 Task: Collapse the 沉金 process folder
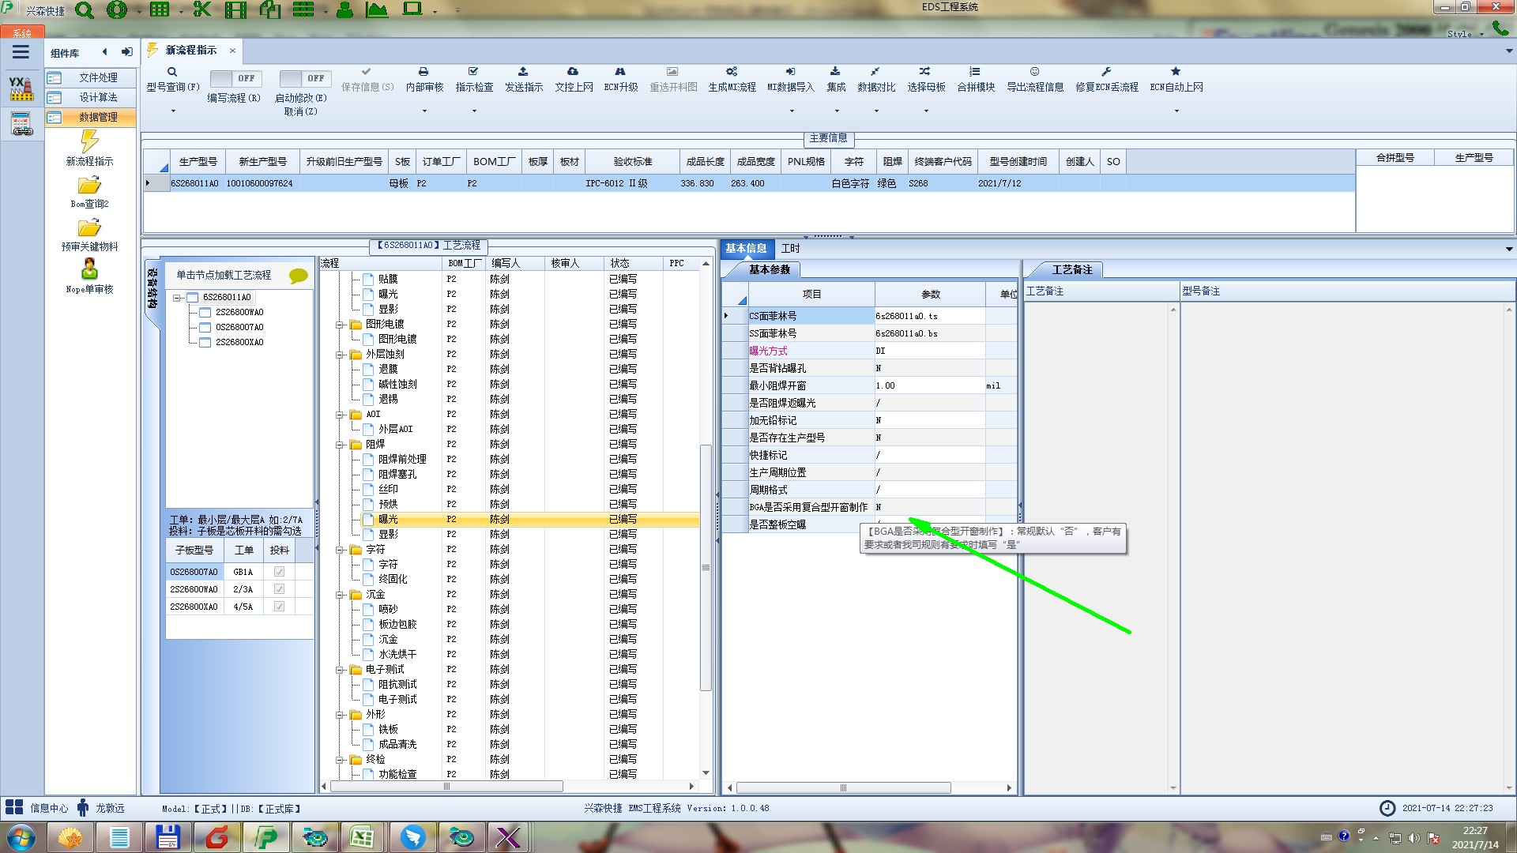tap(339, 595)
